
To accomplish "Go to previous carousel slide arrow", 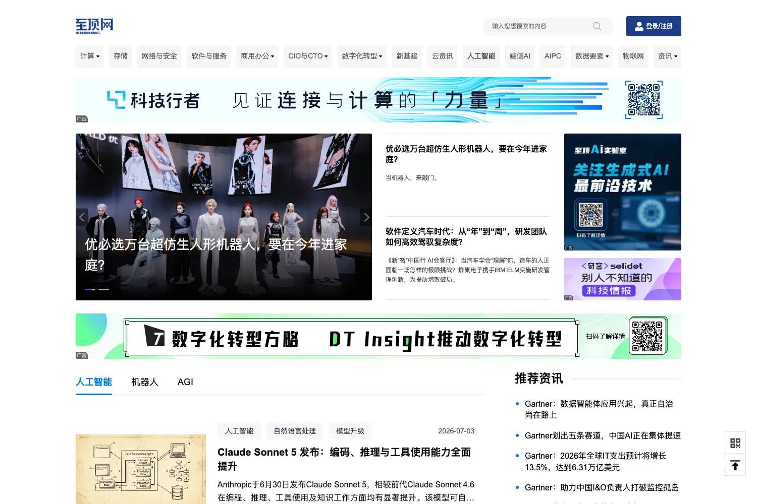I will point(82,217).
